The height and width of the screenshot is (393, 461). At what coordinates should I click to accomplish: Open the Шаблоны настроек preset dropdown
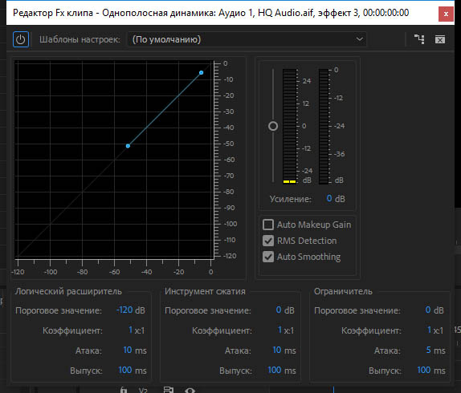[x=247, y=39]
